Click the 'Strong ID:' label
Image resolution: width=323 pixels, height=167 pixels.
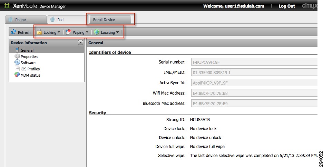[176, 120]
